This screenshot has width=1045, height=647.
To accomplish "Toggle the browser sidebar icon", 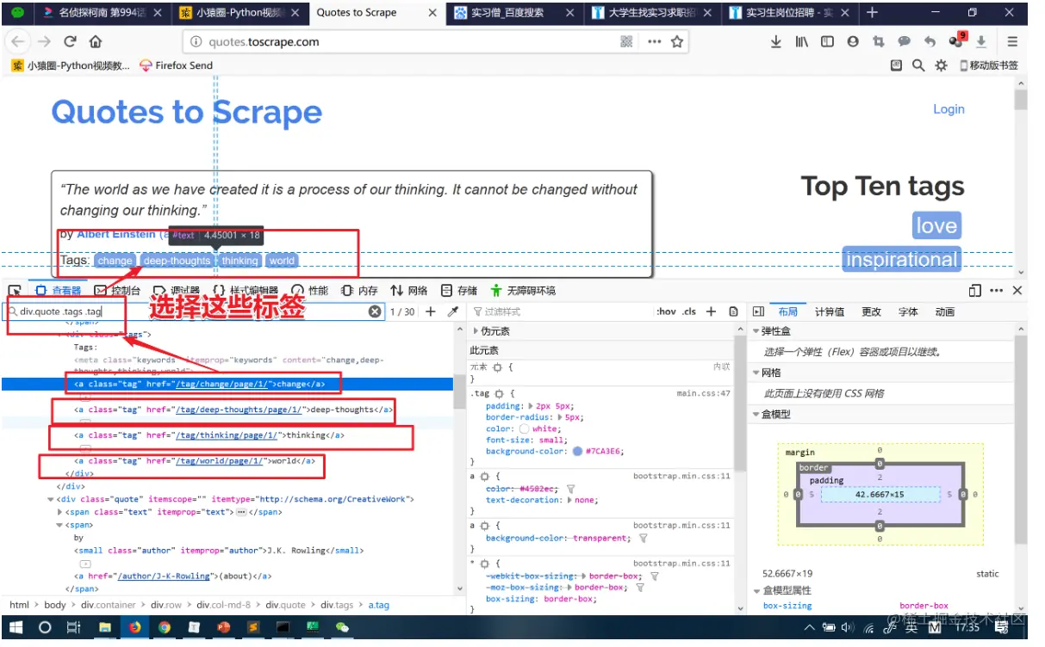I will point(827,41).
